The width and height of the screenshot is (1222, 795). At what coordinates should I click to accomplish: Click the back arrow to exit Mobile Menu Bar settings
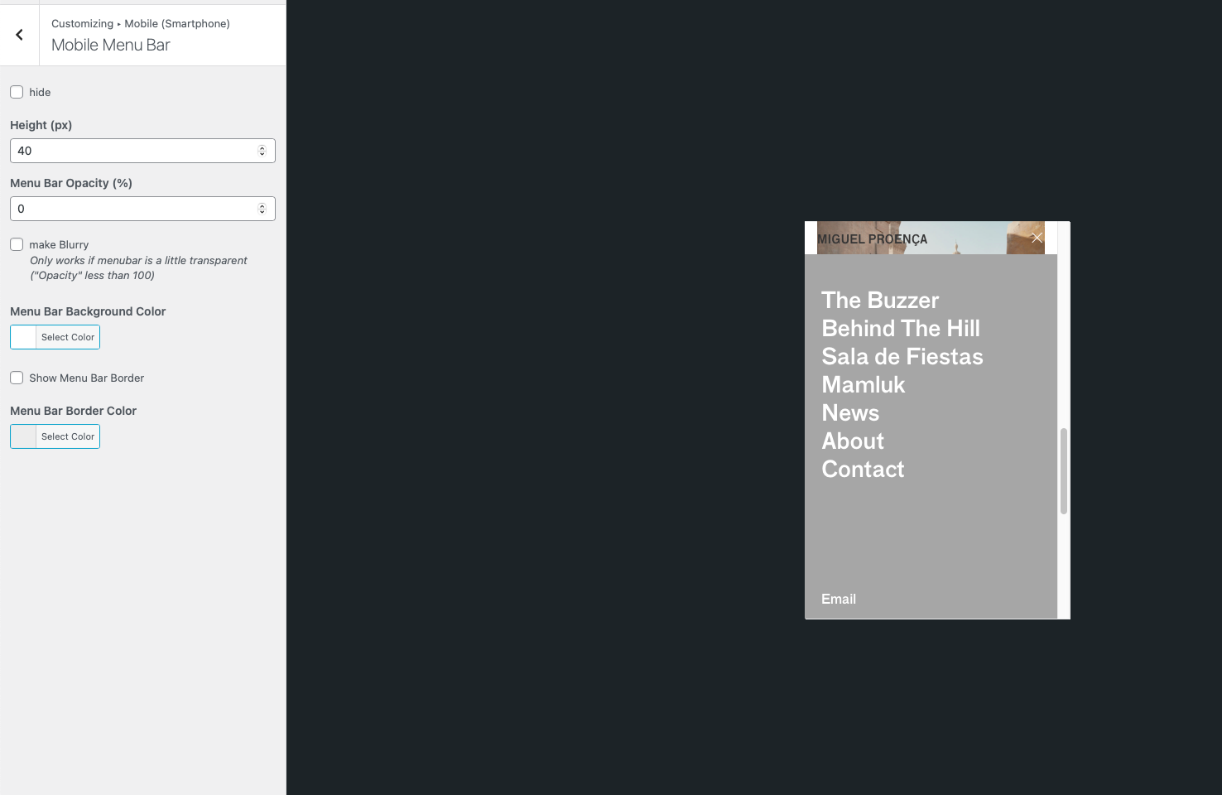pyautogui.click(x=19, y=34)
